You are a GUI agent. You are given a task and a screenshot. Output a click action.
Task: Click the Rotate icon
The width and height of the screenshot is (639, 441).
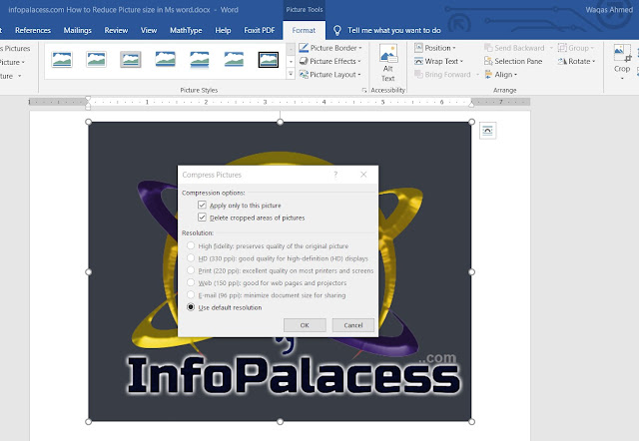[562, 61]
